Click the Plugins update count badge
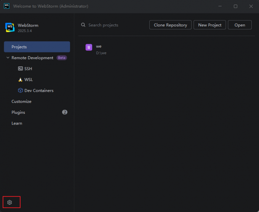 tap(65, 112)
